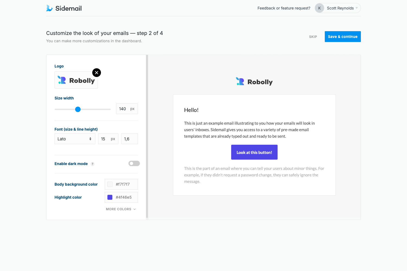The width and height of the screenshot is (407, 271).
Task: Click the settings panel vertical scrollbar
Action: pyautogui.click(x=147, y=136)
